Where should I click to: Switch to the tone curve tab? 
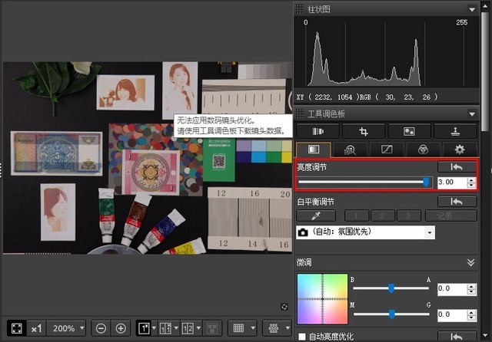387,150
